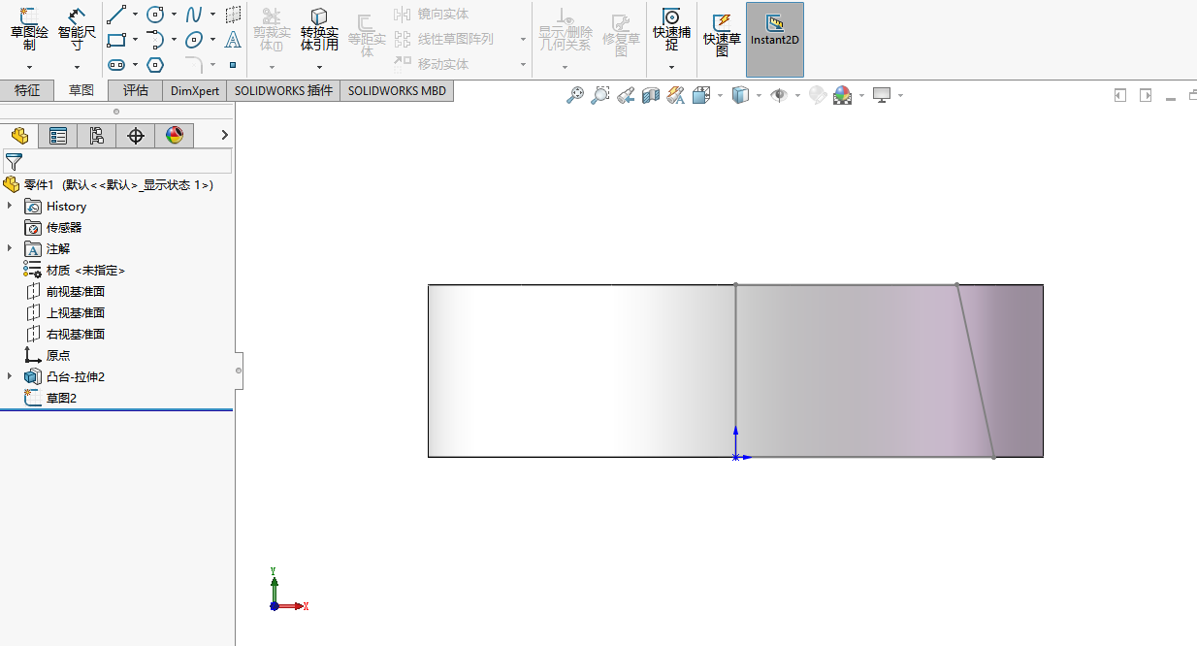Open dropdown arrow under 转换实体引用

pyautogui.click(x=319, y=67)
